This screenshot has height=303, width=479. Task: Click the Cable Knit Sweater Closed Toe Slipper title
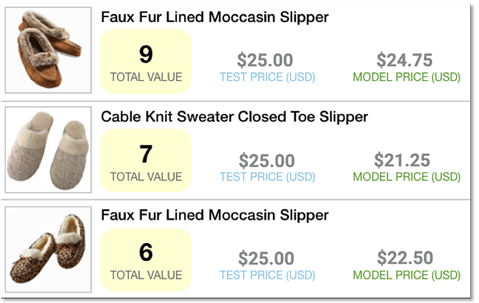(234, 117)
